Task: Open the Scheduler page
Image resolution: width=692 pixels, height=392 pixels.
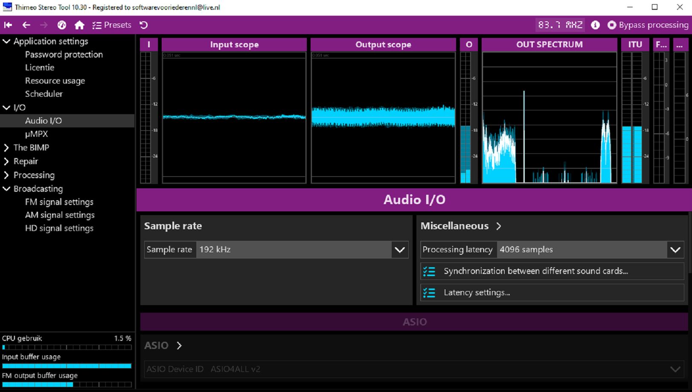Action: [44, 94]
